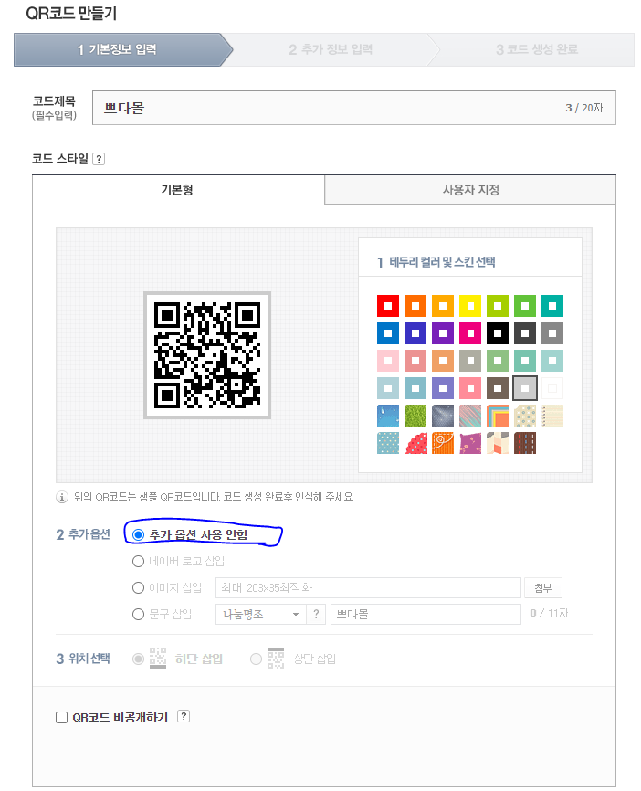The image size is (641, 791).
Task: Select the orange-red border color swatch
Action: (x=415, y=306)
